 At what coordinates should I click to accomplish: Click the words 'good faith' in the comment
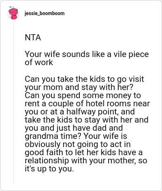click(x=44, y=152)
